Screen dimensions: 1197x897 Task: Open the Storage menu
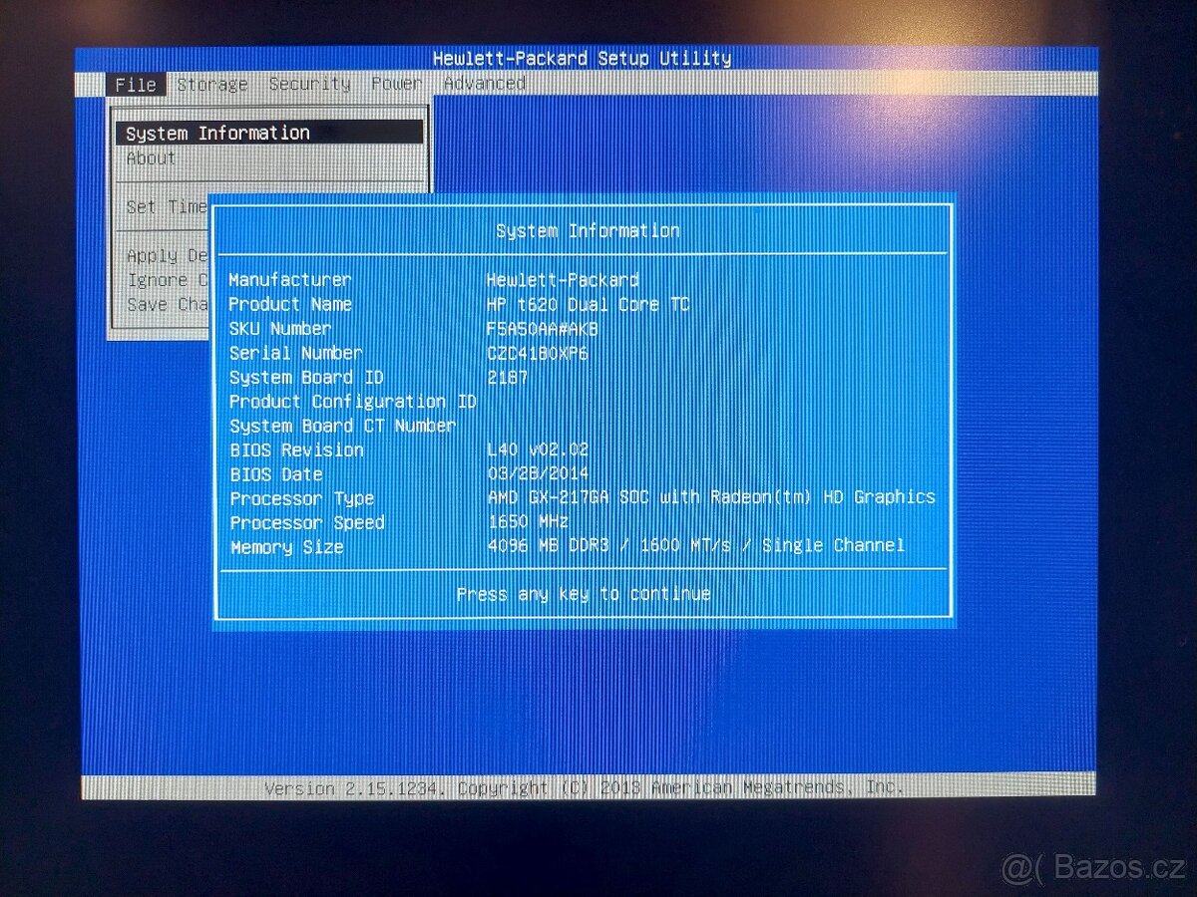[x=212, y=85]
